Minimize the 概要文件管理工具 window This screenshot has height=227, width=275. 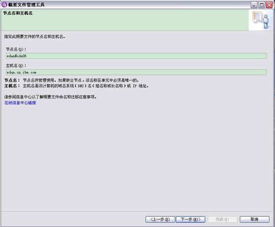254,5
